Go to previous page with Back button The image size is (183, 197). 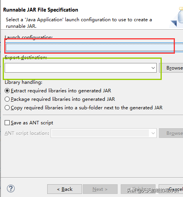[65, 189]
